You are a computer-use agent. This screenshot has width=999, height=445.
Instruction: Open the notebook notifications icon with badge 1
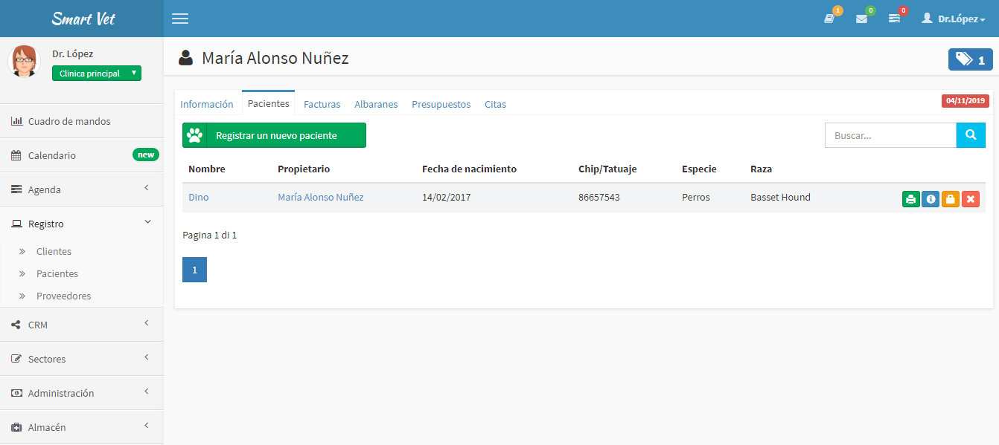click(829, 19)
